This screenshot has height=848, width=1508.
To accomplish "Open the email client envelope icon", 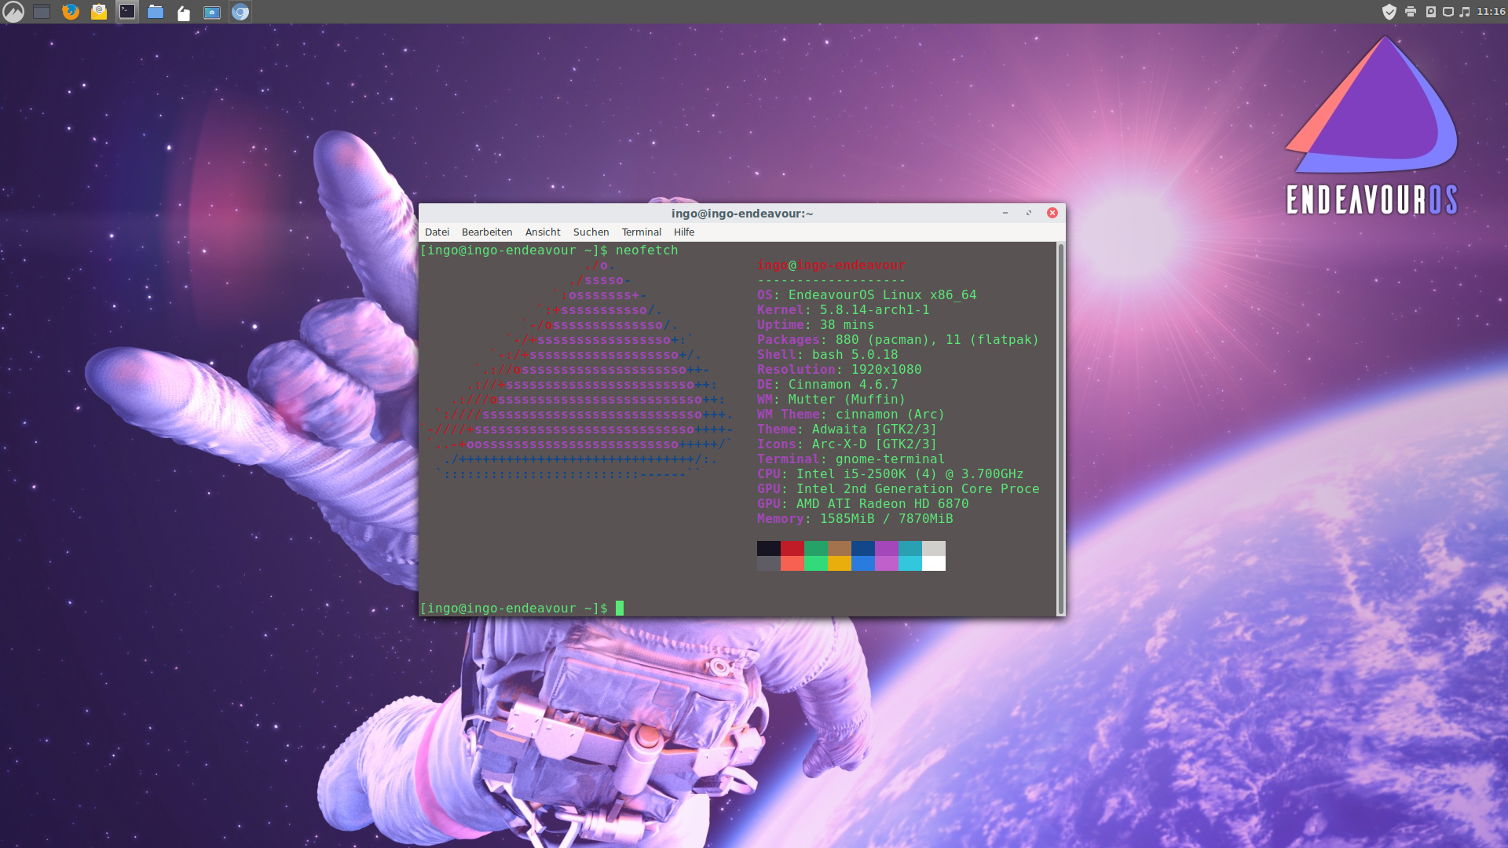I will tap(99, 12).
